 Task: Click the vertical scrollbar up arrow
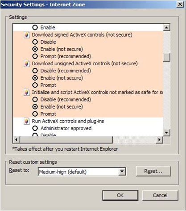click(166, 27)
